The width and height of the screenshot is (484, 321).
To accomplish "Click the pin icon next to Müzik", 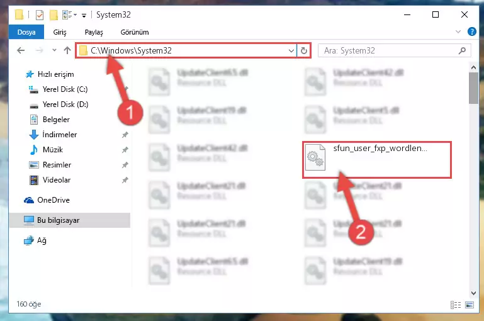I will [125, 150].
